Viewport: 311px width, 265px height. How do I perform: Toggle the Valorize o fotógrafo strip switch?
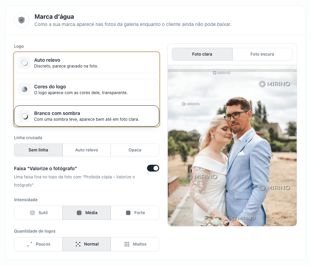(x=153, y=168)
